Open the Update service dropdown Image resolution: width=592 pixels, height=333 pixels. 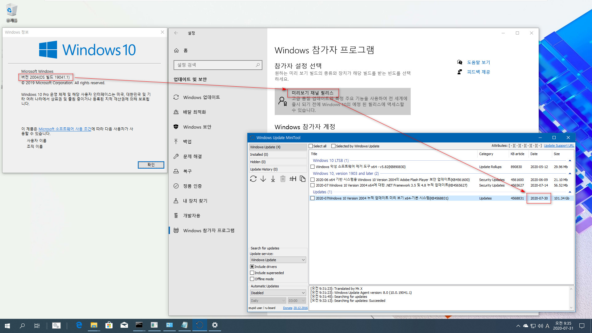[x=278, y=260]
